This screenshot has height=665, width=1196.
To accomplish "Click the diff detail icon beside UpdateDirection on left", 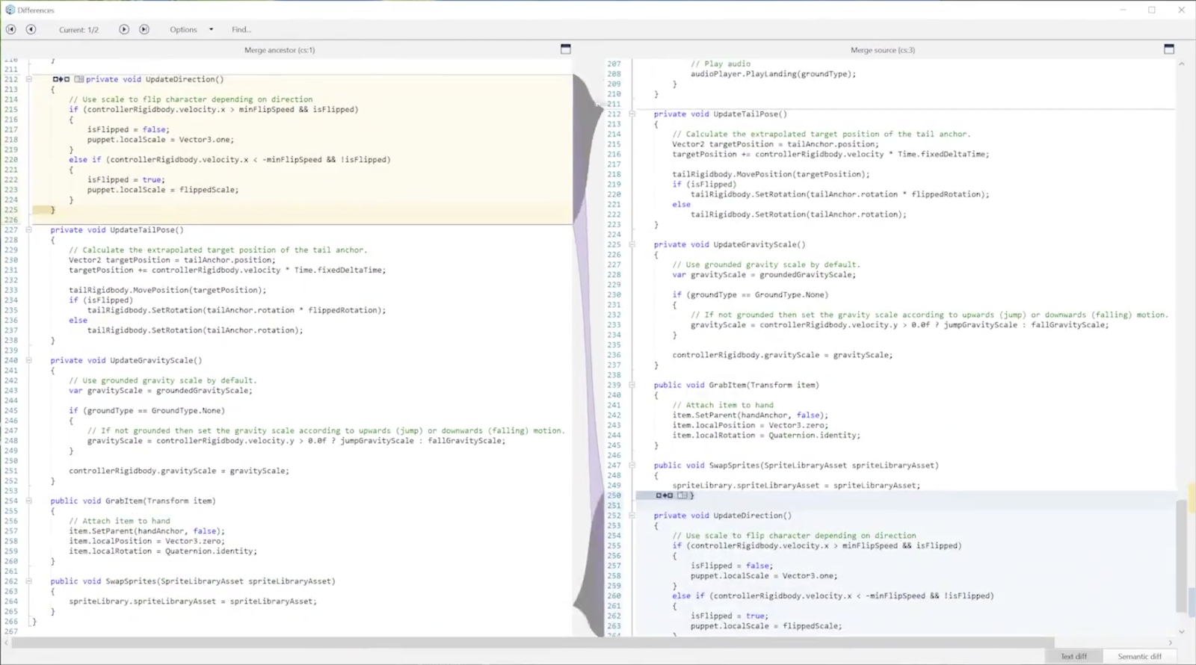I will coord(79,79).
